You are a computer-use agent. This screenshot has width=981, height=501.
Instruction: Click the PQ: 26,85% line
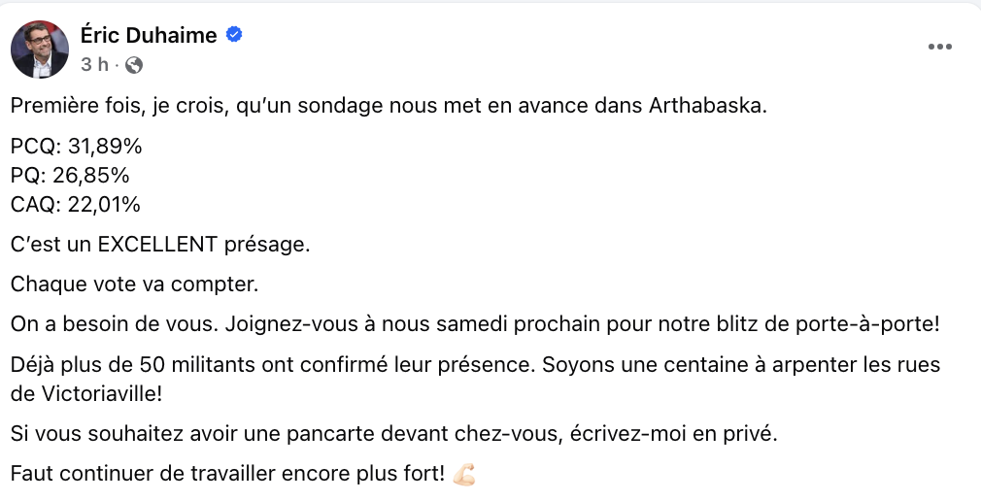coord(70,175)
